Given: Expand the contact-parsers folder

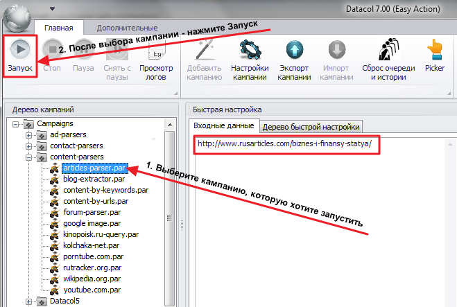Looking at the screenshot, I should [28, 146].
